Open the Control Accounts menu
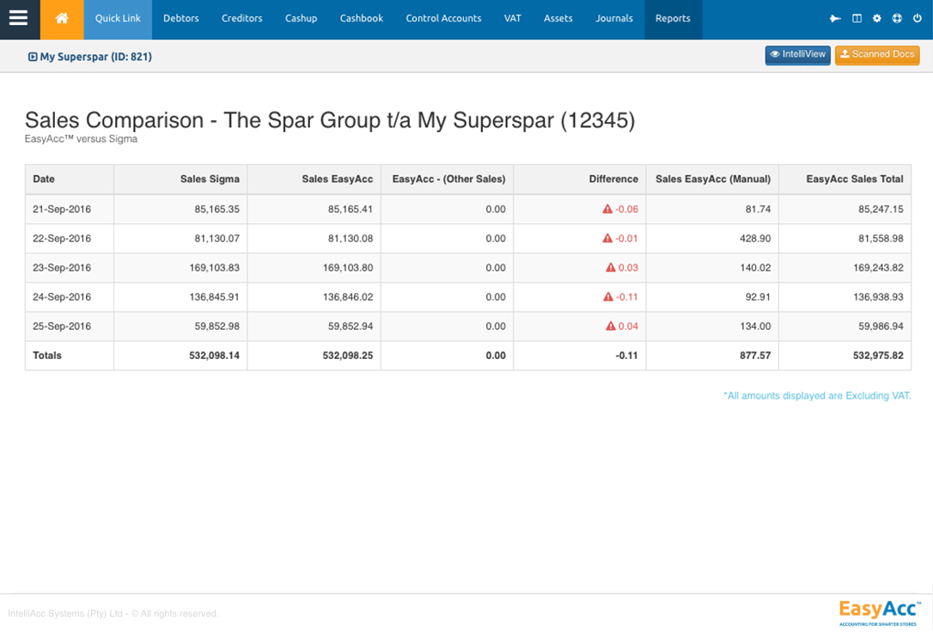 [x=443, y=18]
